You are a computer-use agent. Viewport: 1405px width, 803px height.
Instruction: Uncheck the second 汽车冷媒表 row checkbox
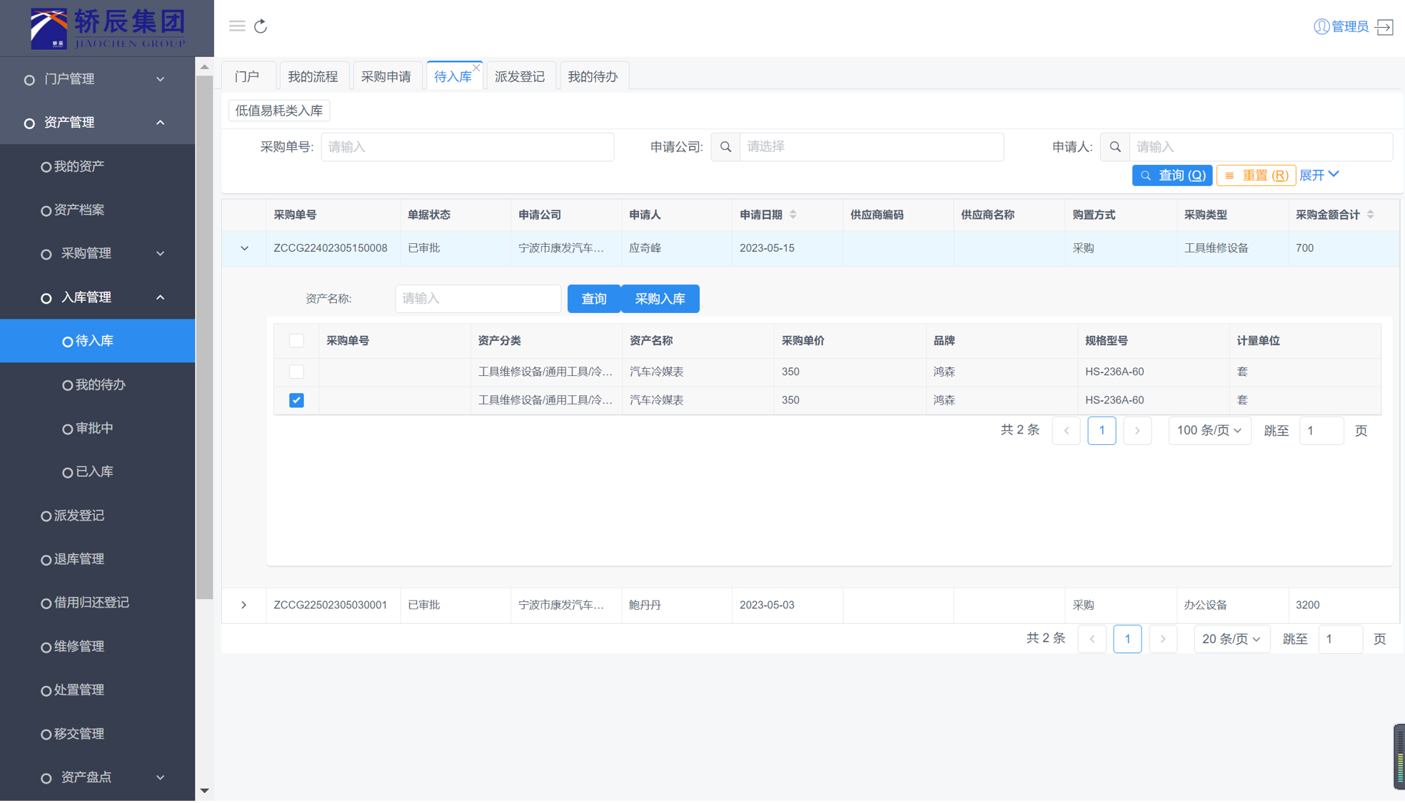pos(296,400)
